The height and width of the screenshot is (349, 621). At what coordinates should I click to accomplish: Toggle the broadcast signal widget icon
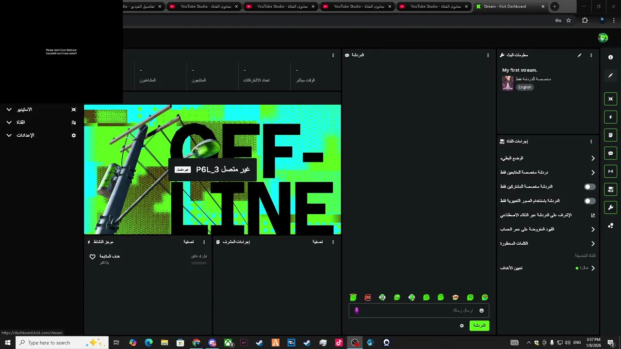610,171
